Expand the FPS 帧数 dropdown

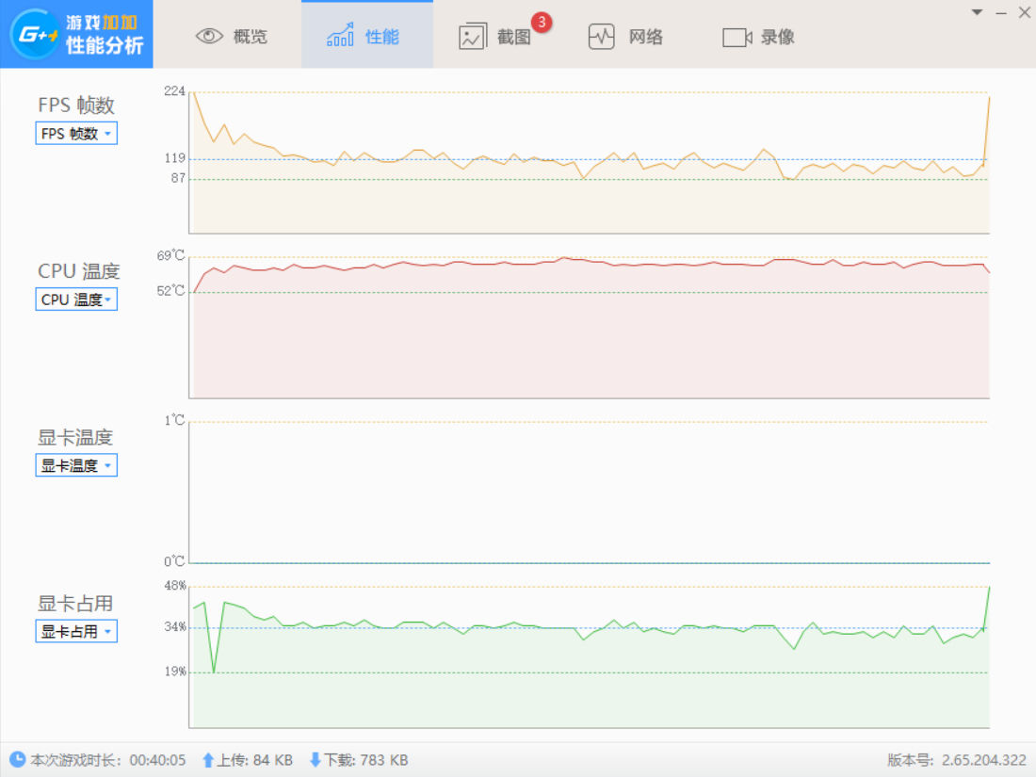(x=76, y=134)
